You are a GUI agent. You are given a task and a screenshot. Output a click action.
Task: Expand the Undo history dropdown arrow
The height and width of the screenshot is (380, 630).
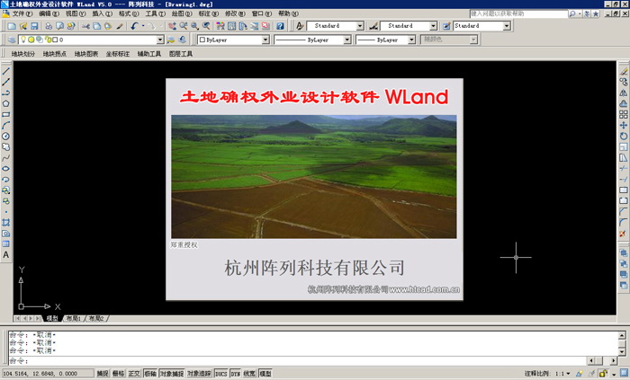tap(143, 26)
